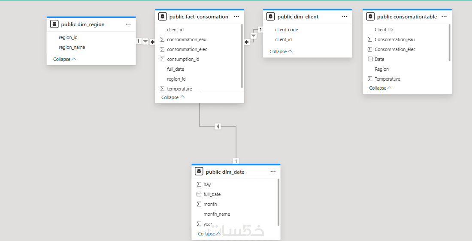
Task: Click the fact_consomation table database icon
Action: pyautogui.click(x=162, y=17)
